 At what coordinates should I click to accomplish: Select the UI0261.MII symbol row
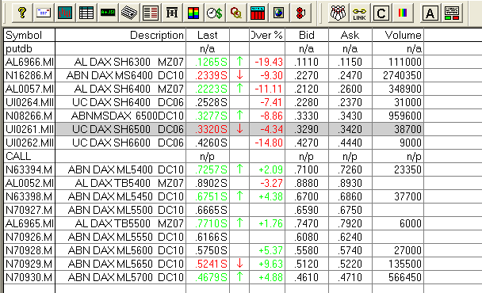pyautogui.click(x=213, y=129)
